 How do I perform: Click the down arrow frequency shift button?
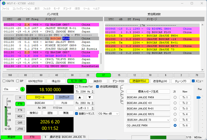click(90, 97)
